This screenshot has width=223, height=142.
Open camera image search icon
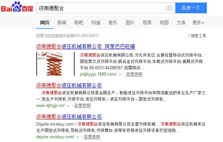point(169,8)
